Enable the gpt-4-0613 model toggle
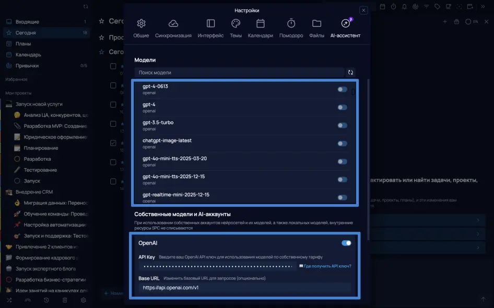The height and width of the screenshot is (308, 494). (x=342, y=89)
